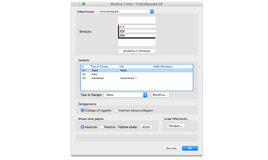Click the #3# field in symbol preview
Image resolution: width=268 pixels, height=160 pixels.
tap(122, 36)
